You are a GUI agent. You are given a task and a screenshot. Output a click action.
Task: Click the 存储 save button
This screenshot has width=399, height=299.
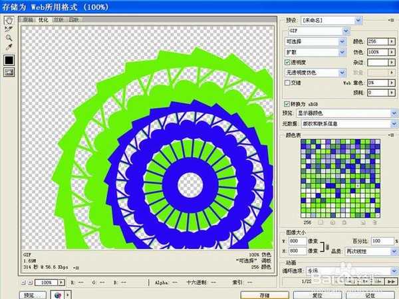coord(265,294)
